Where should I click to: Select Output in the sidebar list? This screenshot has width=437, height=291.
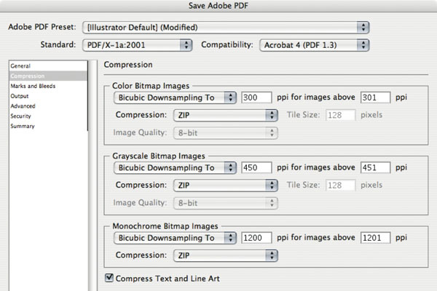point(20,96)
